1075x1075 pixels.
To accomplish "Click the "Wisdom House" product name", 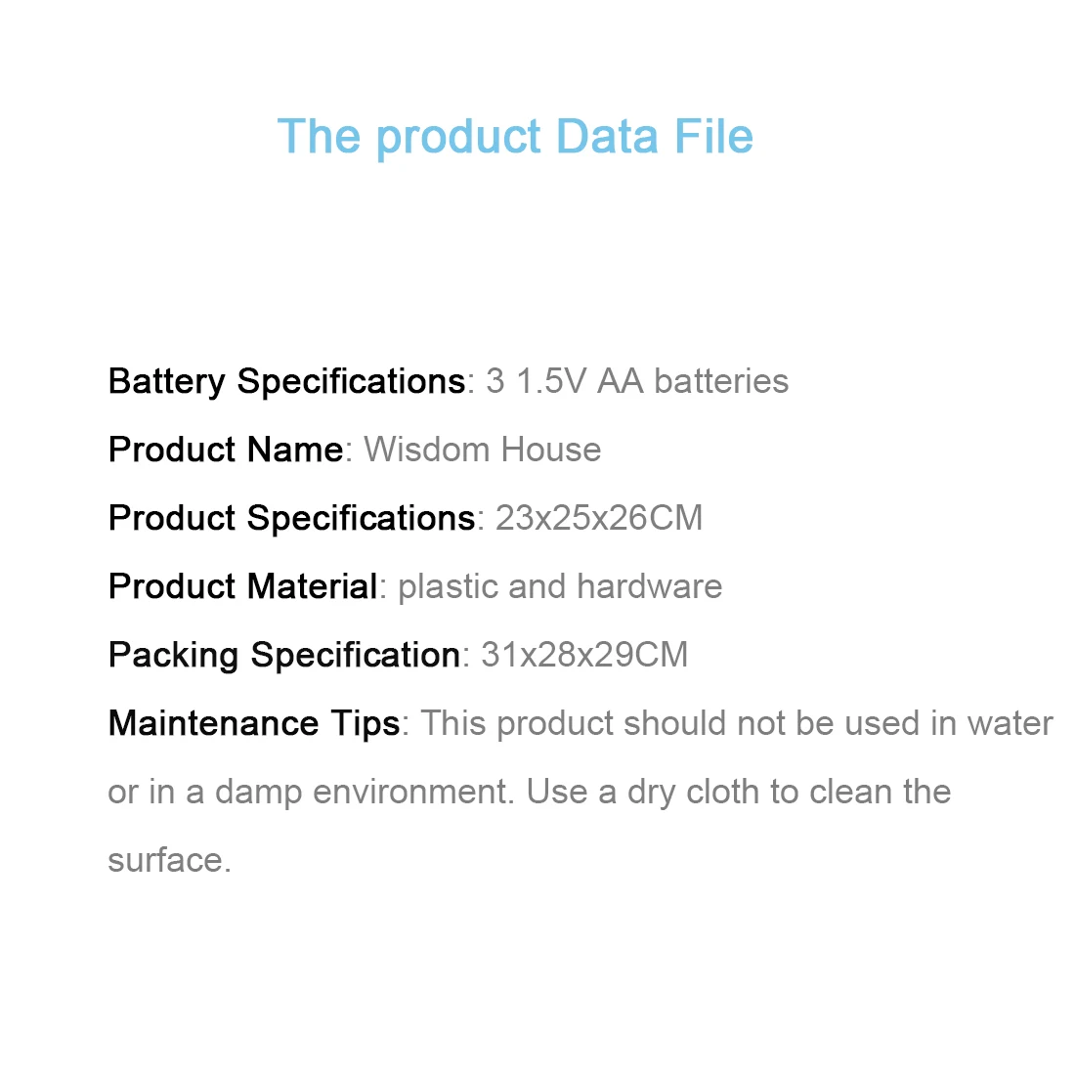I will (483, 450).
